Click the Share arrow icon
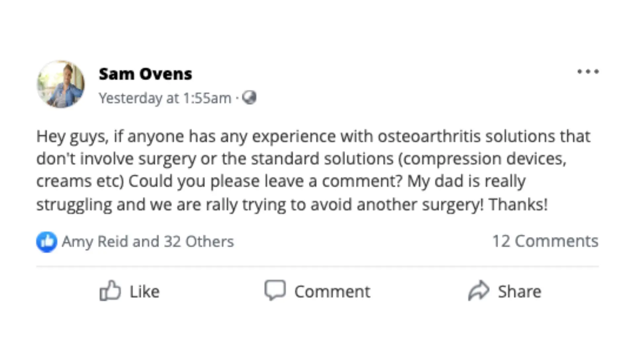Image resolution: width=635 pixels, height=357 pixels. (x=478, y=291)
